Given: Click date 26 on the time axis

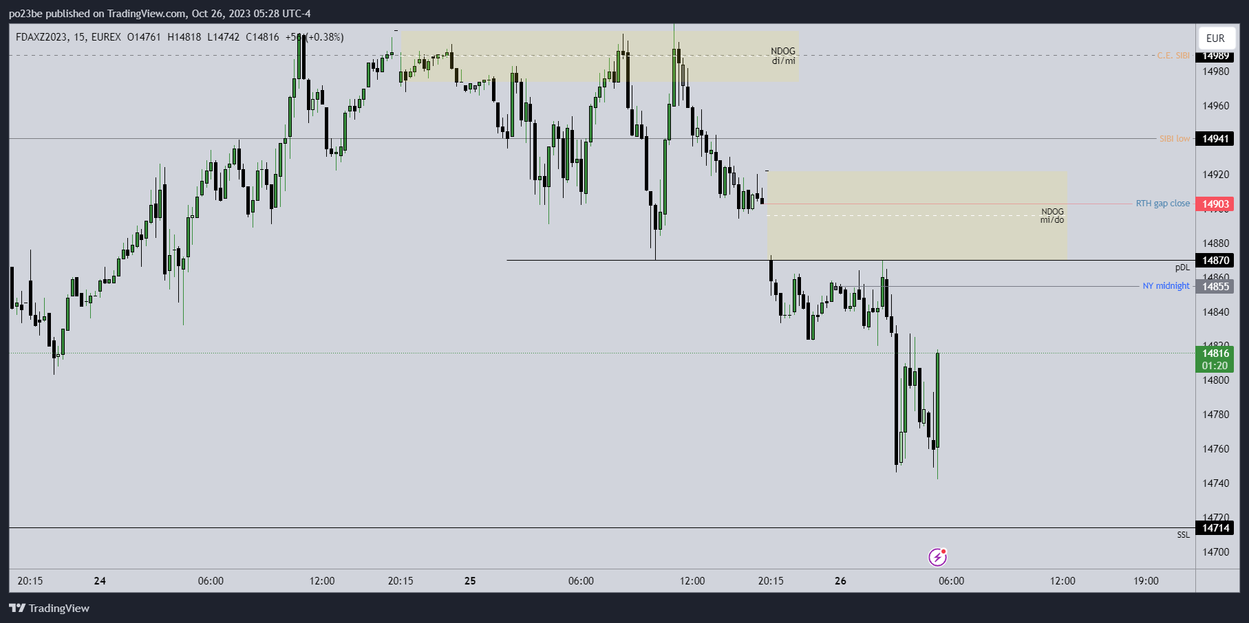Looking at the screenshot, I should coord(840,581).
